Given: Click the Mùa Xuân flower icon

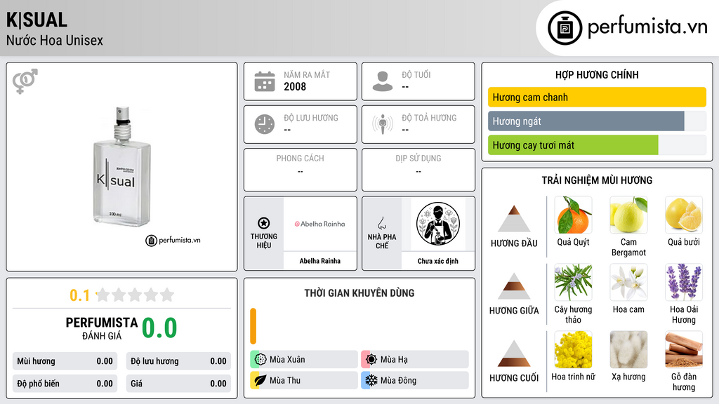Looking at the screenshot, I should coord(260,360).
